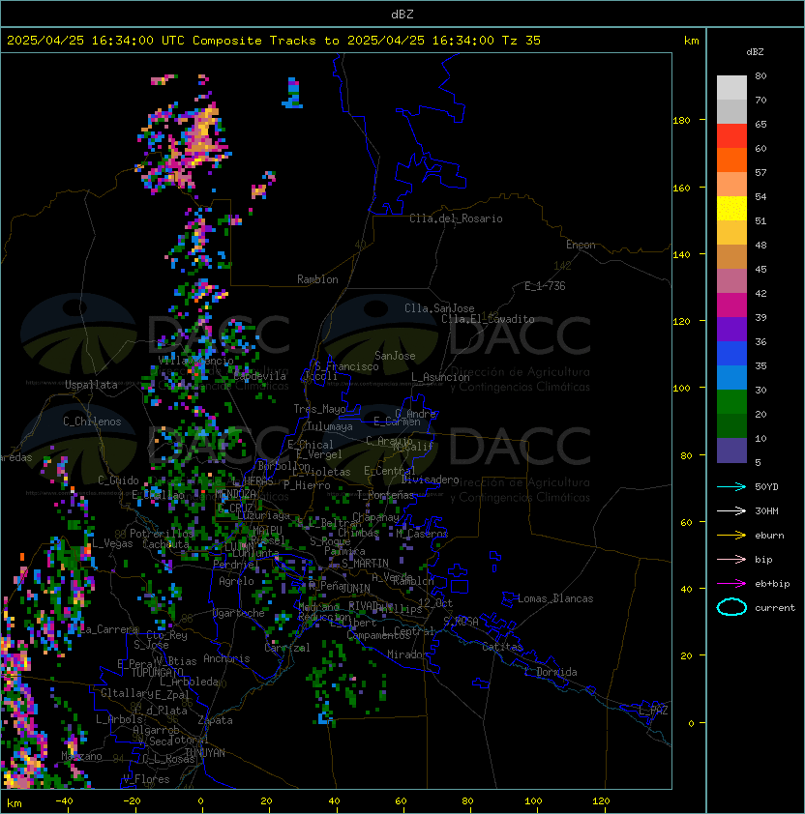Image resolution: width=805 pixels, height=814 pixels.
Task: Click the 'La_Carrera' place label
Action: click(x=109, y=629)
